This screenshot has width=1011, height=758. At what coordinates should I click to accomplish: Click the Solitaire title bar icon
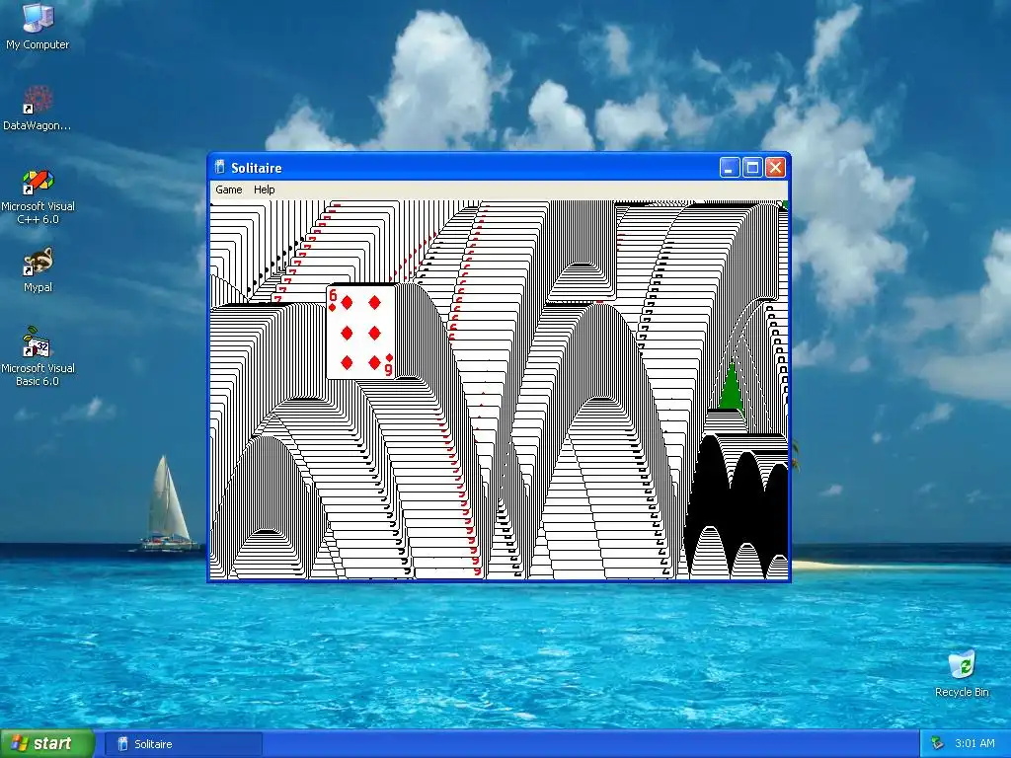click(x=220, y=167)
